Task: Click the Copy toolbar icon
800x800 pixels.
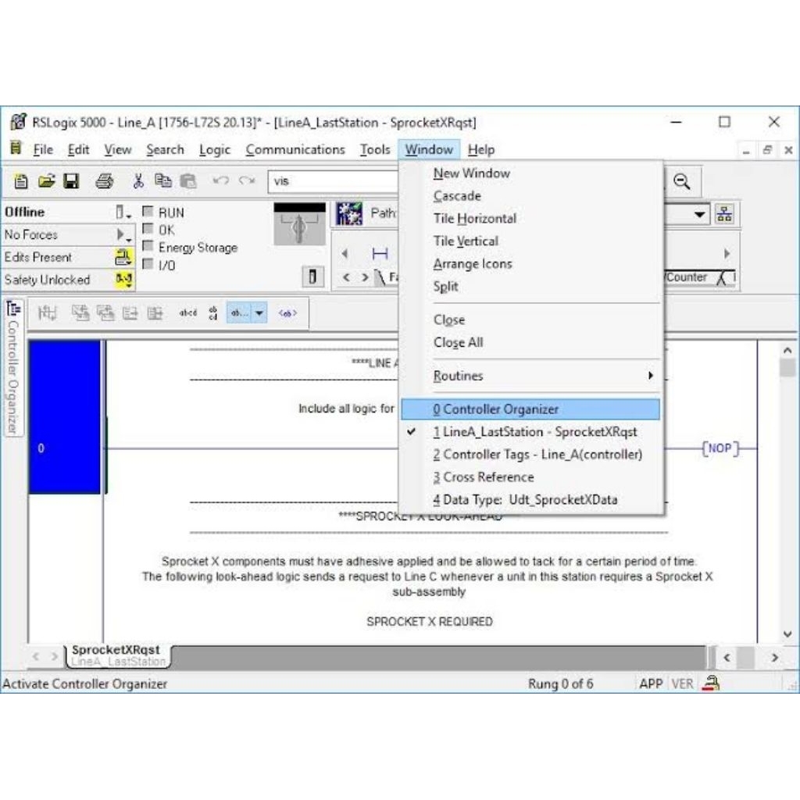Action: click(162, 180)
